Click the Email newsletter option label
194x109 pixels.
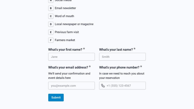point(65,8)
